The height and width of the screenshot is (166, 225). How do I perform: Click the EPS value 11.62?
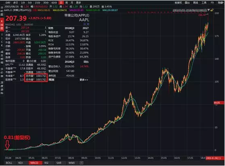click(22, 65)
